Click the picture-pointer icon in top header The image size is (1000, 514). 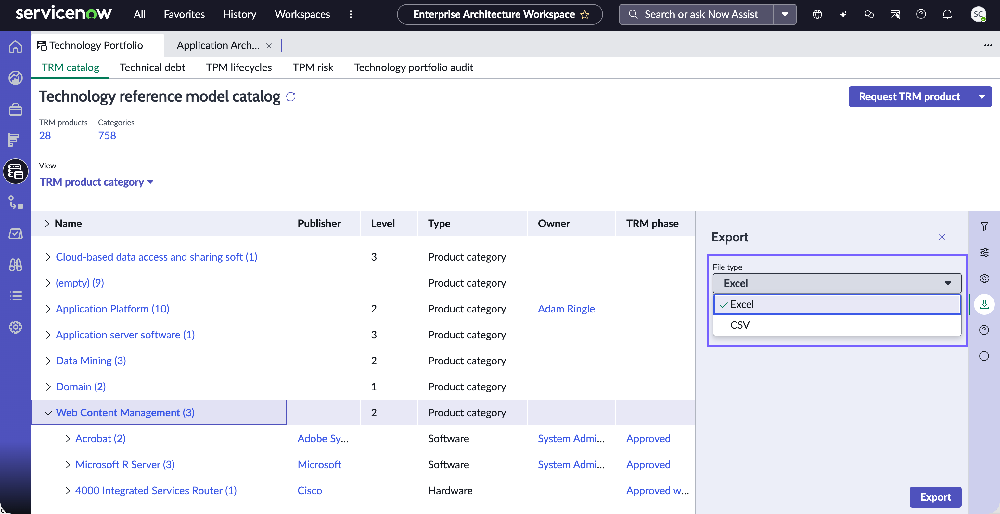[895, 14]
